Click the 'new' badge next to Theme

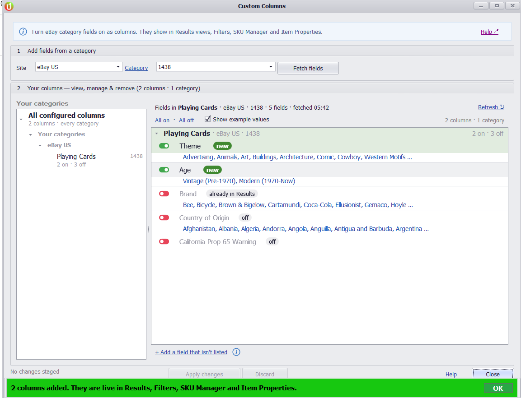tap(223, 146)
